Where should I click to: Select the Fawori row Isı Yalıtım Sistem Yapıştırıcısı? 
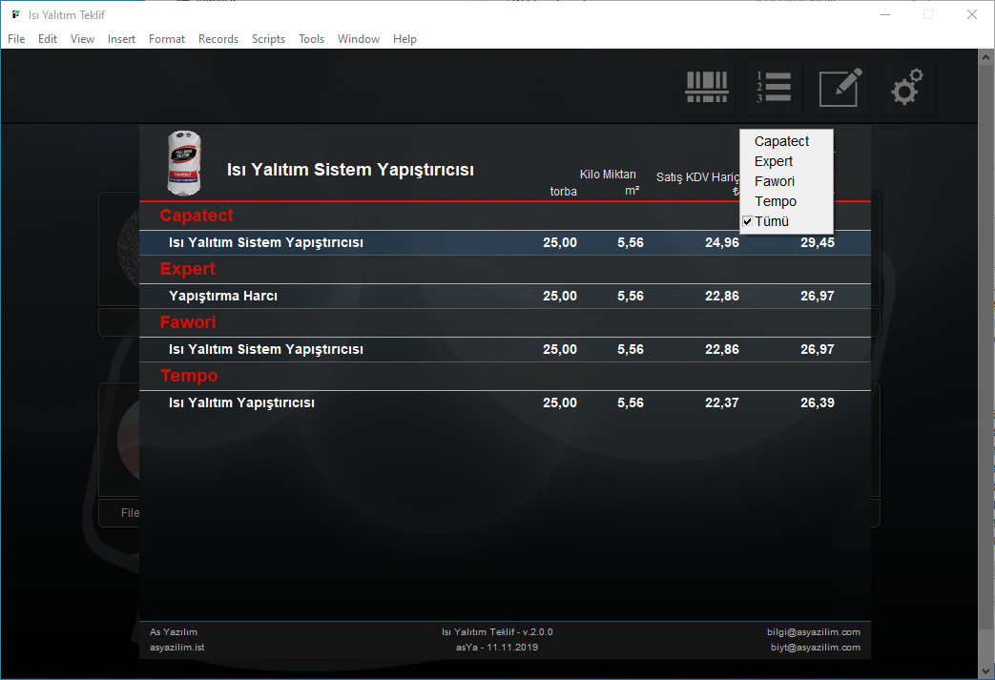(505, 349)
